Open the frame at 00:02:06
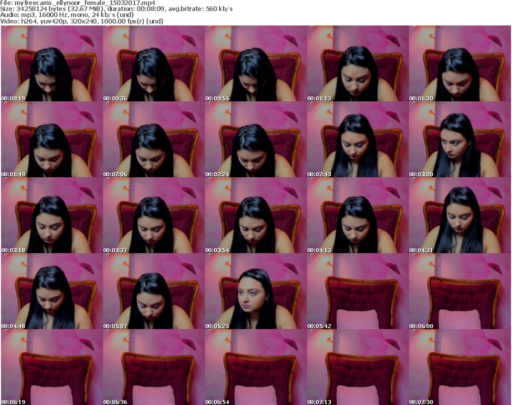This screenshot has height=405, width=512. coord(154,139)
